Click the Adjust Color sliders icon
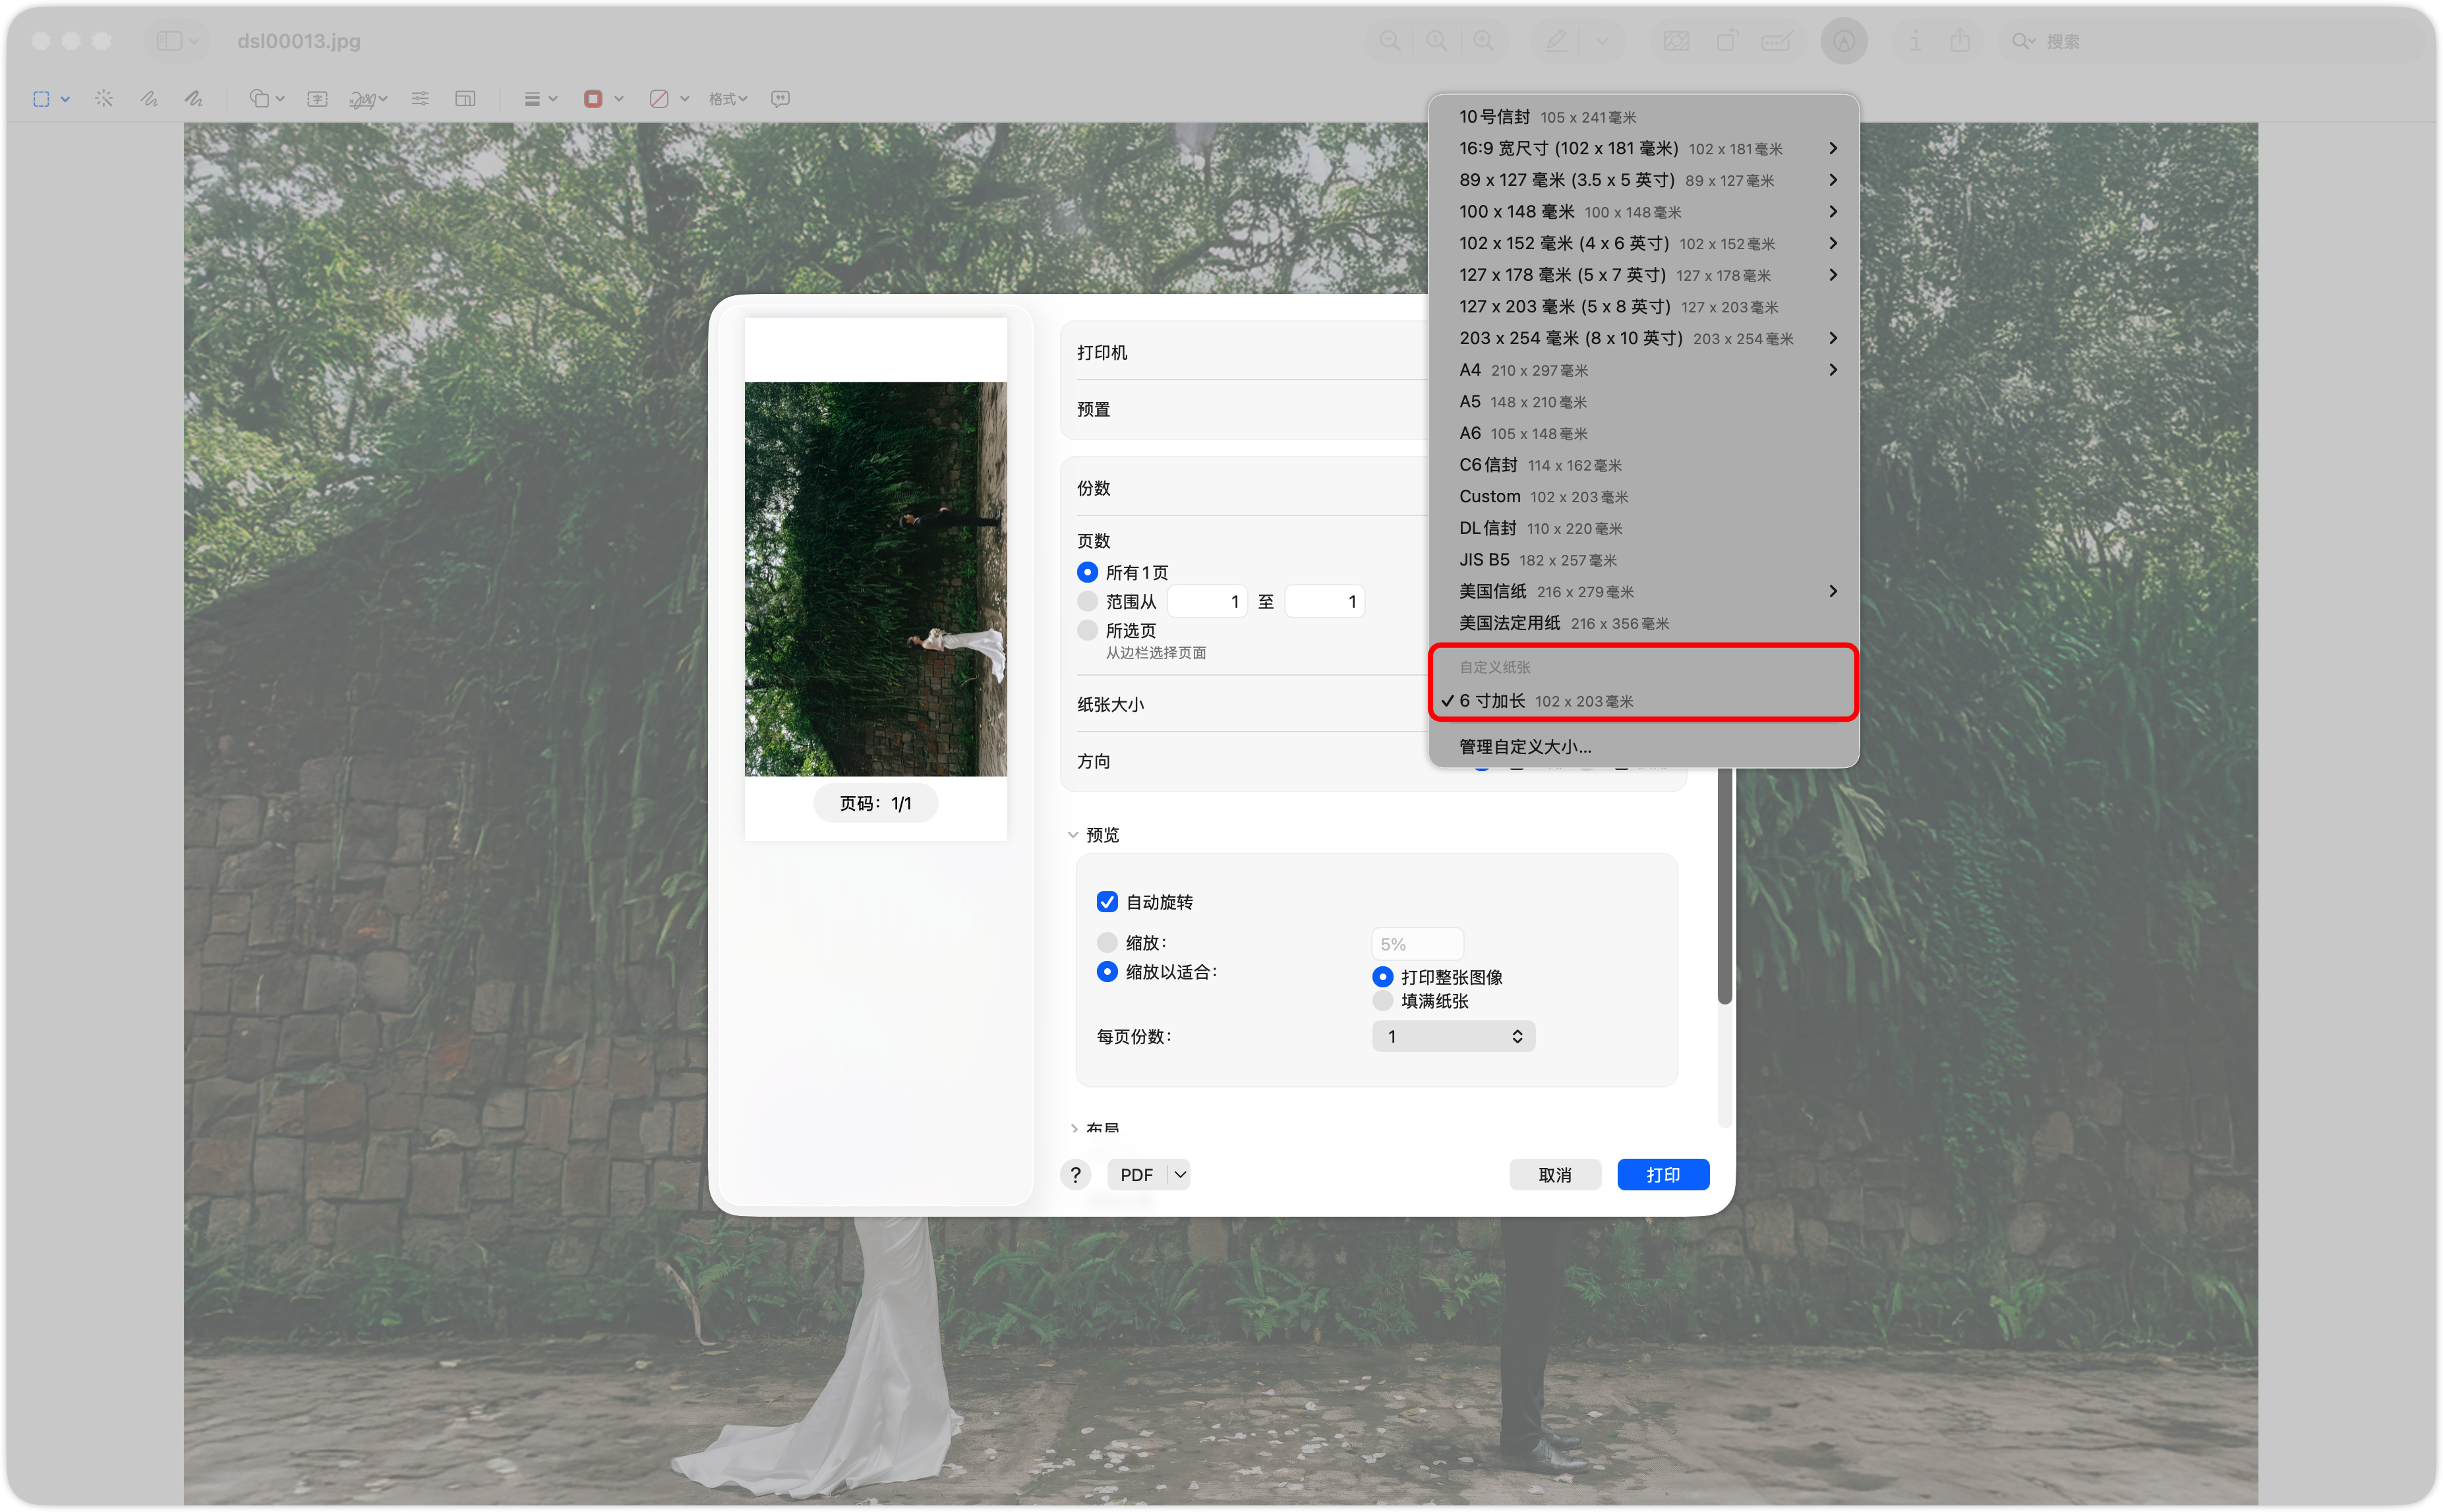The image size is (2443, 1512). (420, 99)
